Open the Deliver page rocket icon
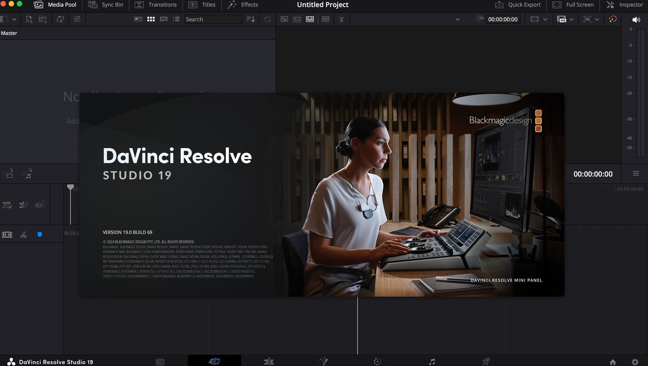Image resolution: width=648 pixels, height=366 pixels. coord(486,361)
